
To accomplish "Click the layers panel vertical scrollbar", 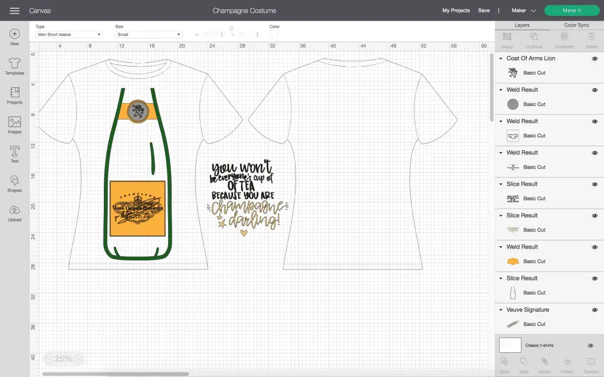I will pos(491,88).
